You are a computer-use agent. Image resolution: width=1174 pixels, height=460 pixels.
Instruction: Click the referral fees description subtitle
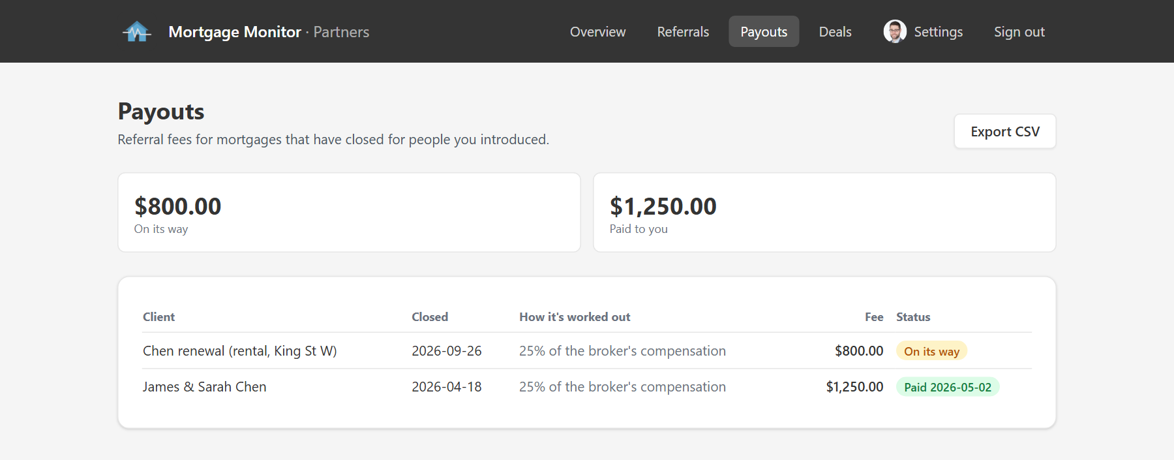[333, 140]
